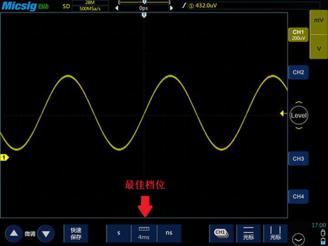
Task: Tap the SD storage indicator
Action: pos(67,6)
